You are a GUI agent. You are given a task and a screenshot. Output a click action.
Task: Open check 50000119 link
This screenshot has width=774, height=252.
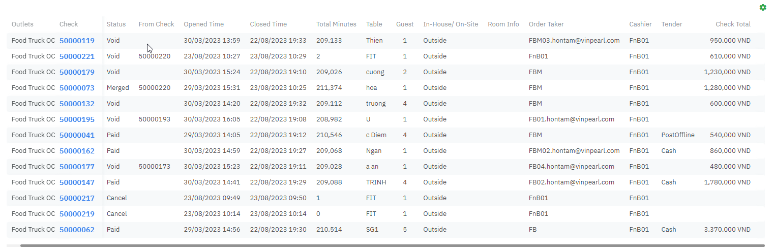click(77, 41)
